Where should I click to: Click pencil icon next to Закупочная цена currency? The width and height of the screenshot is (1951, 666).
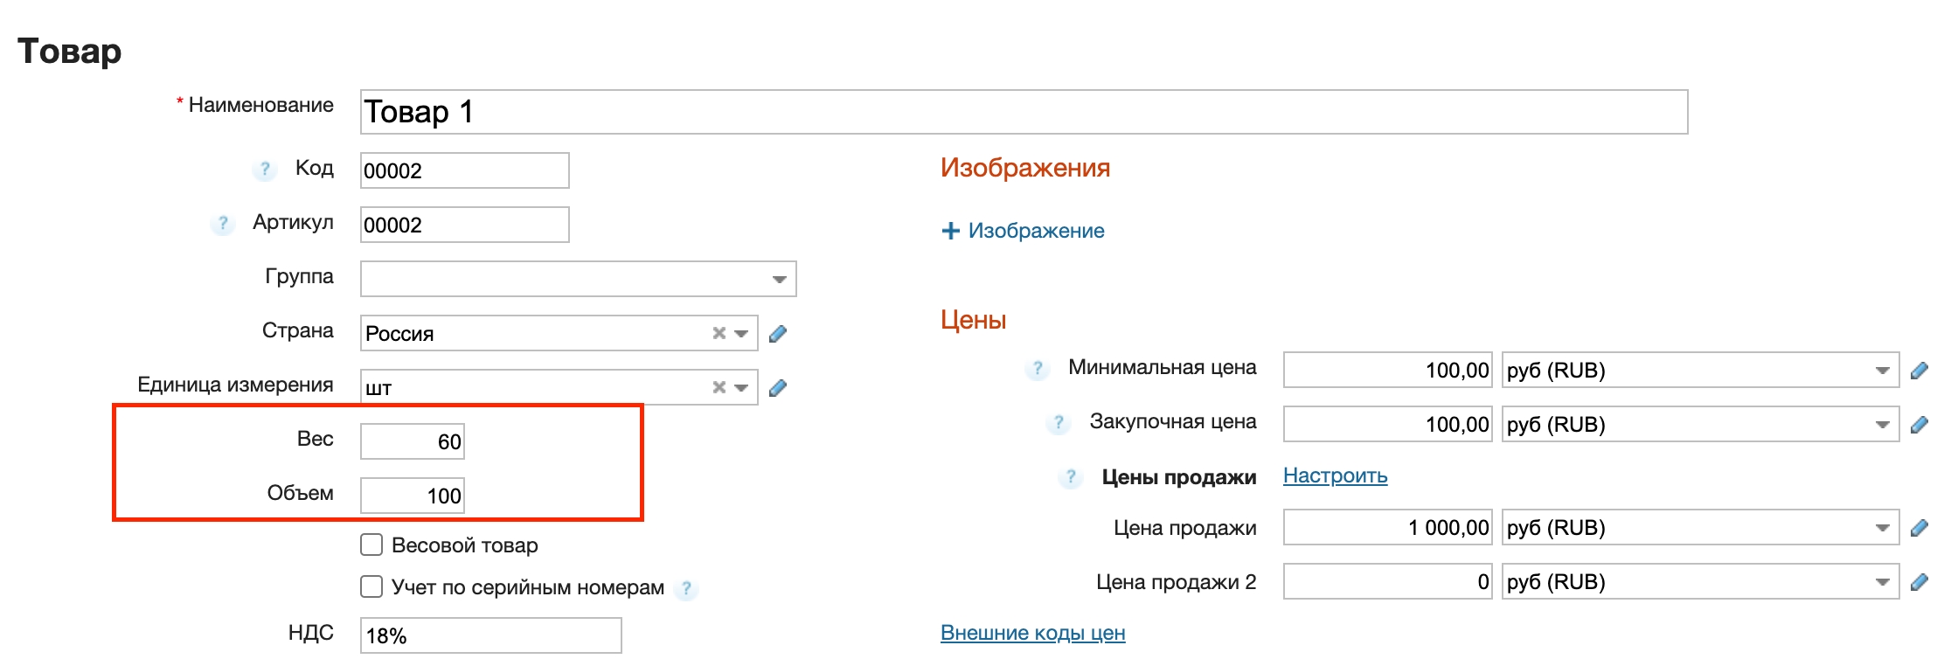point(1919,425)
